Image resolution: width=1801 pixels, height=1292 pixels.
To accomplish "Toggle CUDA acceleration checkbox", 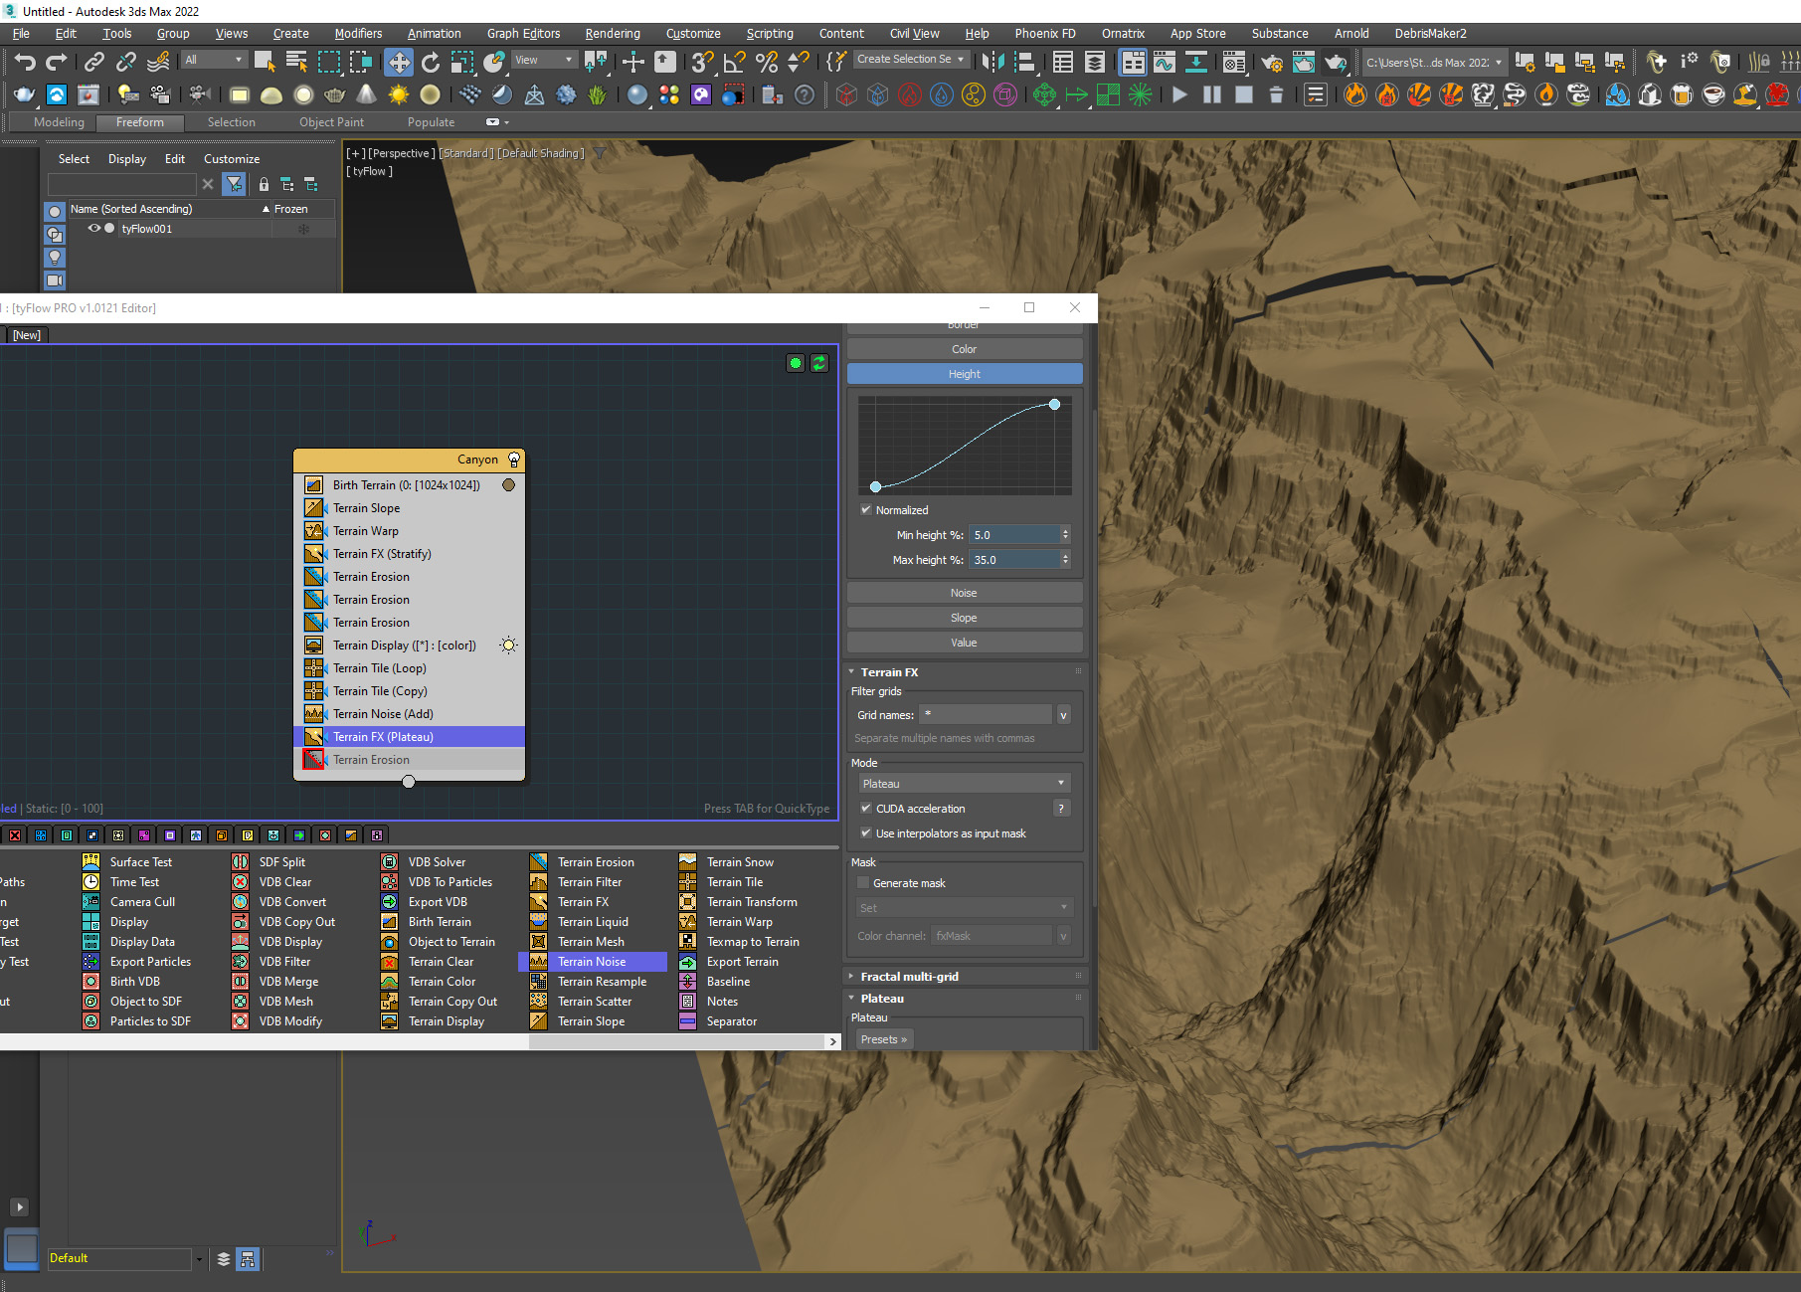I will click(866, 809).
